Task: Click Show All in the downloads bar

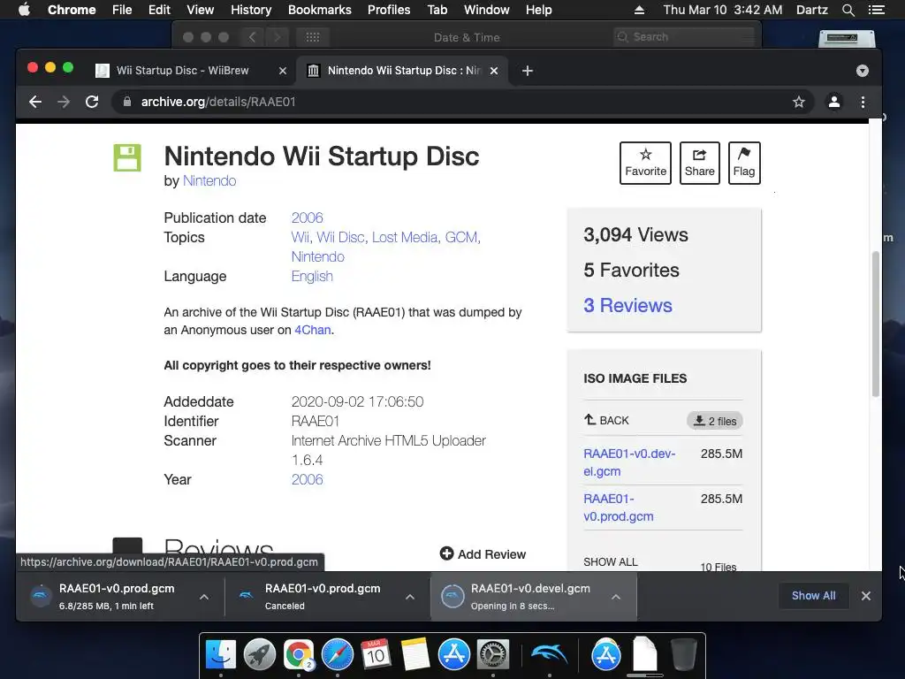Action: click(x=813, y=595)
